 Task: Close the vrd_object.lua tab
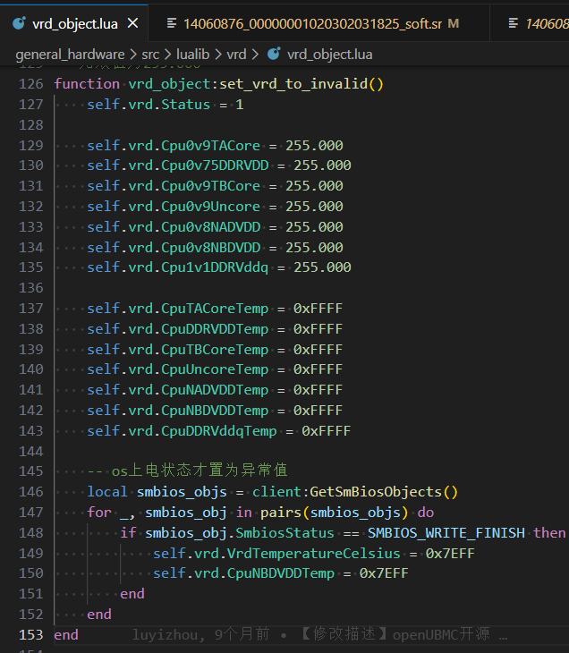pos(132,23)
